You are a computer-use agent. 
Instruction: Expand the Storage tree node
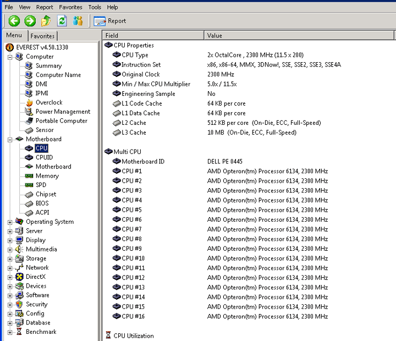(9, 259)
